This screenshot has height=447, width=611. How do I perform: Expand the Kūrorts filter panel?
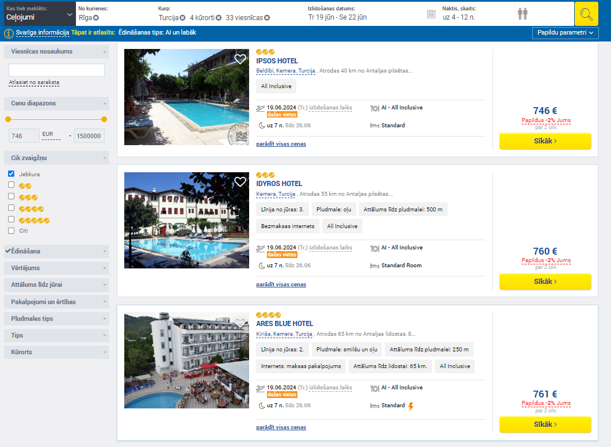tap(56, 352)
